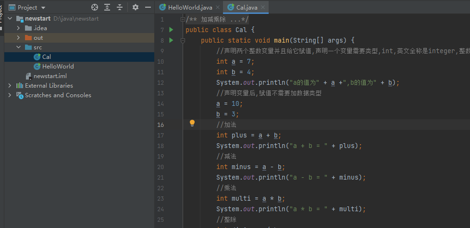Click in 'int multi = a * b;' line
This screenshot has width=470, height=228.
(x=250, y=198)
